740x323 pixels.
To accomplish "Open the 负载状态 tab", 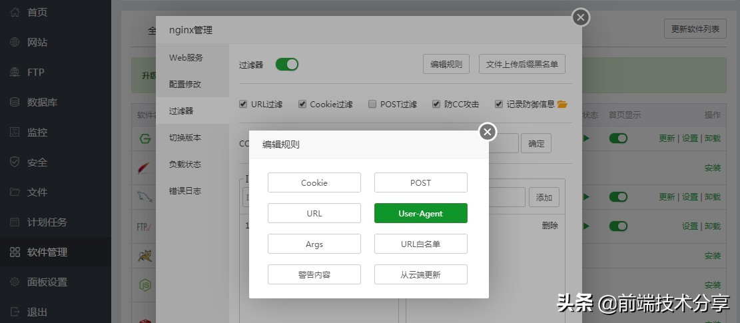I will click(x=192, y=164).
